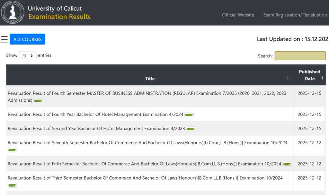Click the Examination Results heading
The image size is (329, 195).
59,17
